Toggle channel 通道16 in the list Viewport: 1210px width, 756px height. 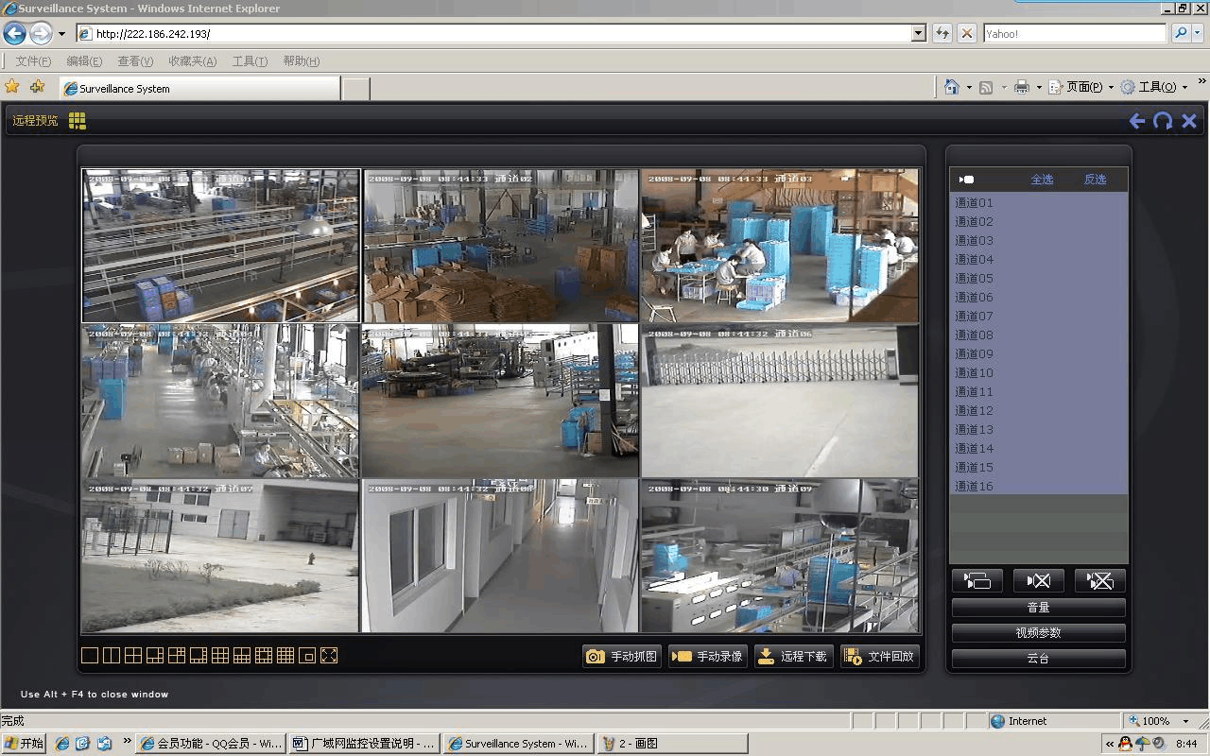pyautogui.click(x=974, y=486)
